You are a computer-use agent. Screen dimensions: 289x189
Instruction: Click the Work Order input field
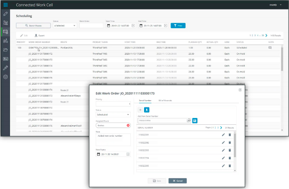pos(91,26)
